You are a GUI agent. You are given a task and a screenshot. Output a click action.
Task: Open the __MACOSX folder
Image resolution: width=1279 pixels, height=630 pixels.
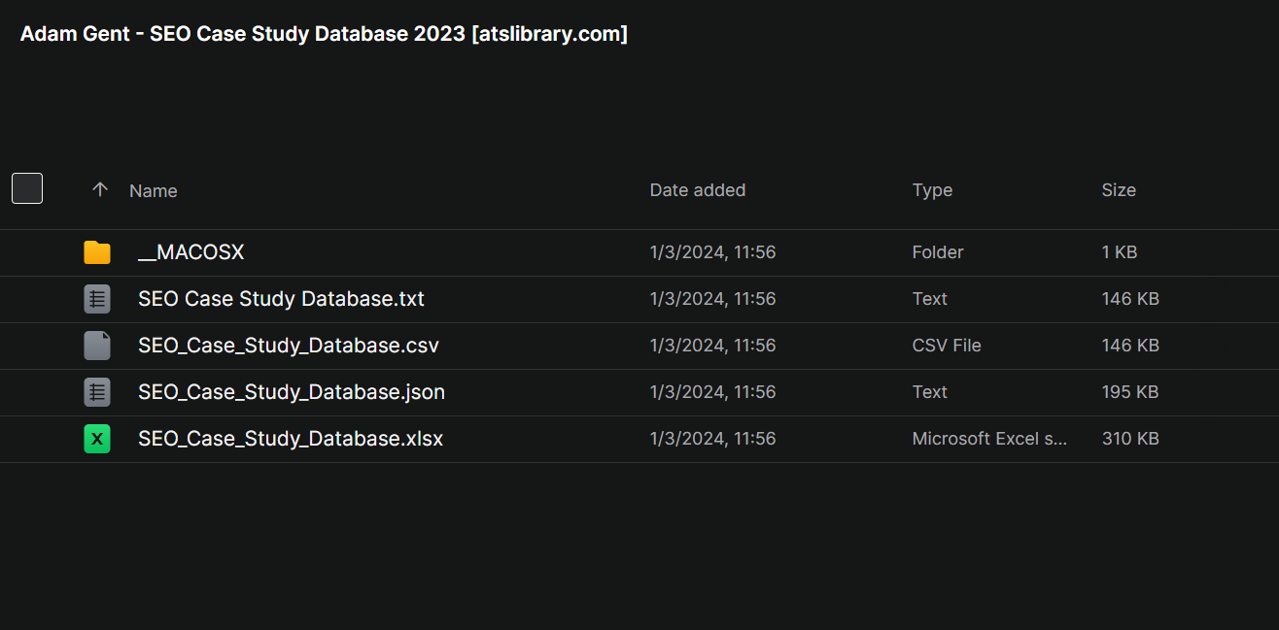tap(191, 252)
